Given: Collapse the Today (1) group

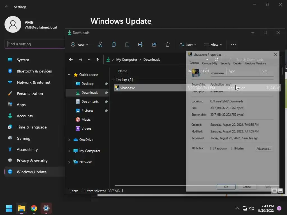Looking at the screenshot, I should [x=113, y=80].
